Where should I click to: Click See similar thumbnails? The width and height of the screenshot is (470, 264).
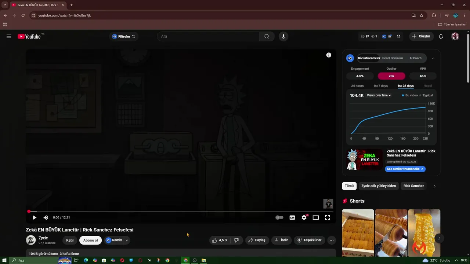[405, 169]
